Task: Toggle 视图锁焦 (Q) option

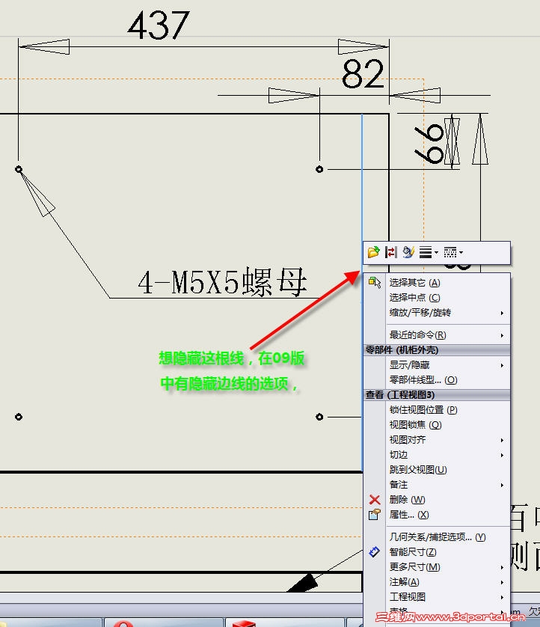Action: (437, 425)
